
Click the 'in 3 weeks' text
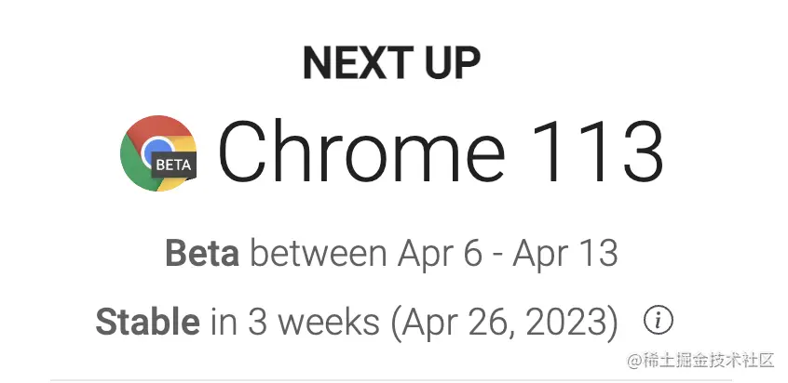tap(295, 322)
